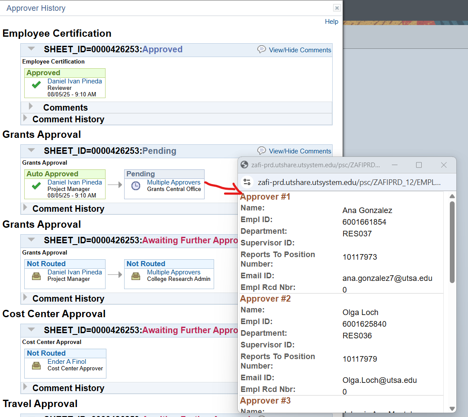Click Ana Gonzalez name value
468x417 pixels.
pos(367,210)
